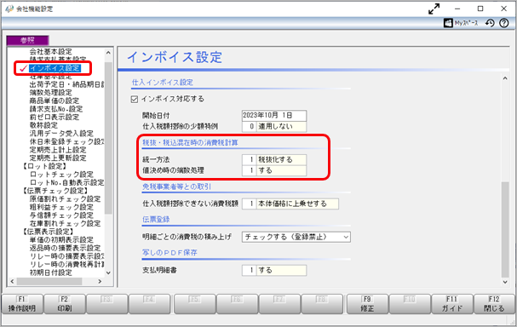Select 定期売上計上設定 in tree
517x327 pixels.
click(x=58, y=150)
